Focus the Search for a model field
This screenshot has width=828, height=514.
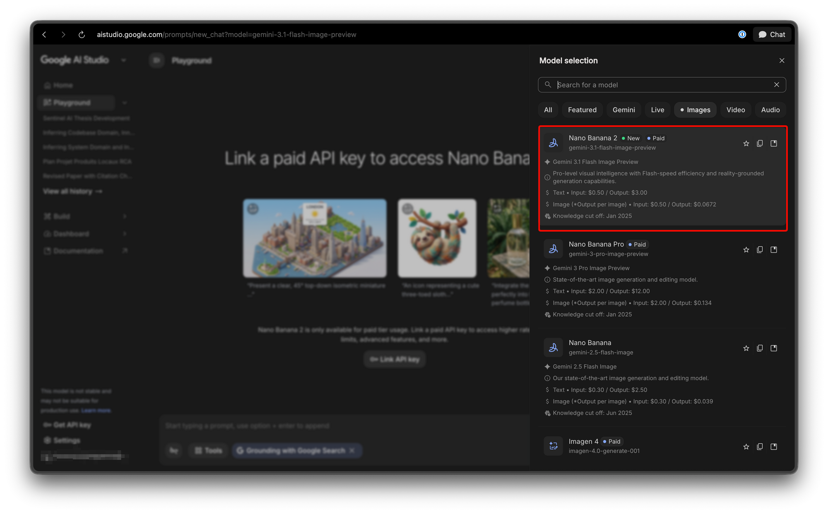(x=662, y=85)
